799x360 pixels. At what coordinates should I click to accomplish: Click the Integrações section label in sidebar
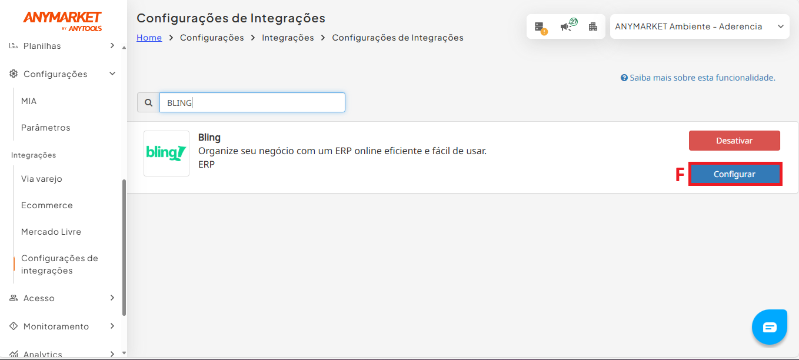coord(34,155)
